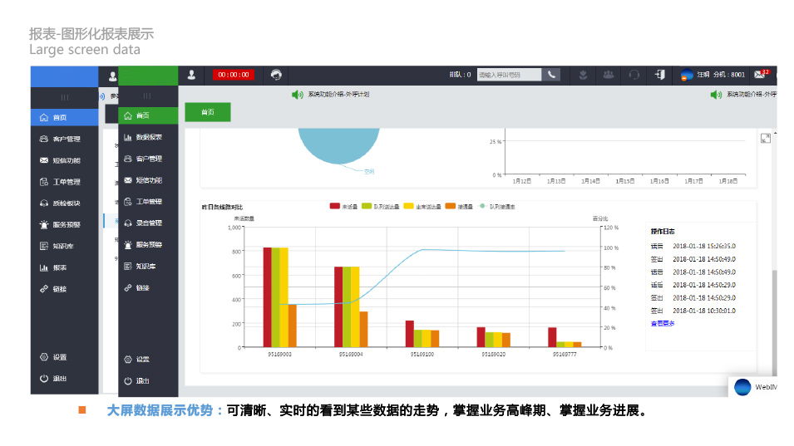Open 工单管理 in the blue sidebar
The image size is (794, 446).
(64, 182)
